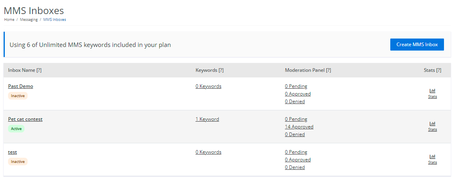Viewport: 456px width, 181px height.
Task: Open the Past Demo inbox
Action: pyautogui.click(x=20, y=86)
